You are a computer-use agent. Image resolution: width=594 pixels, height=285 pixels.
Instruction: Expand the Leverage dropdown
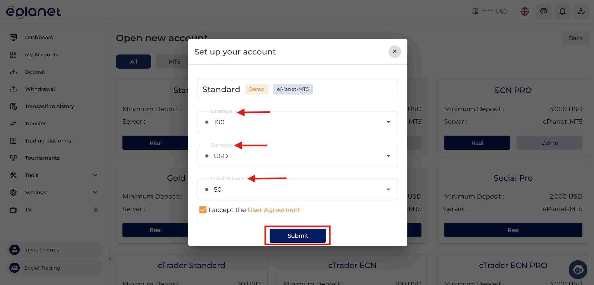click(x=388, y=122)
